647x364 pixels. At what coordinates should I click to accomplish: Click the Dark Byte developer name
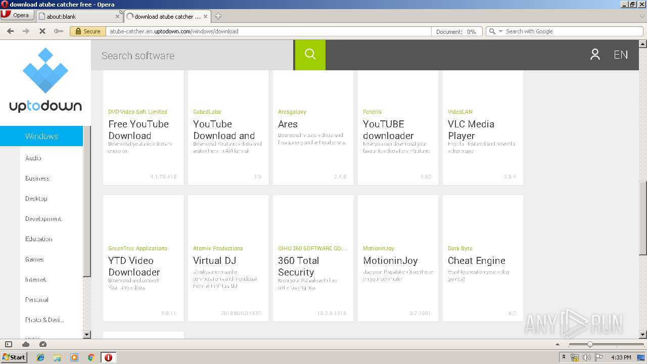click(460, 248)
